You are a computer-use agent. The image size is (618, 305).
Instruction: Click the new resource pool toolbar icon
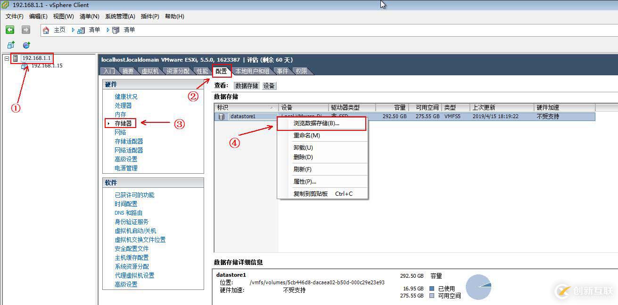tap(26, 45)
